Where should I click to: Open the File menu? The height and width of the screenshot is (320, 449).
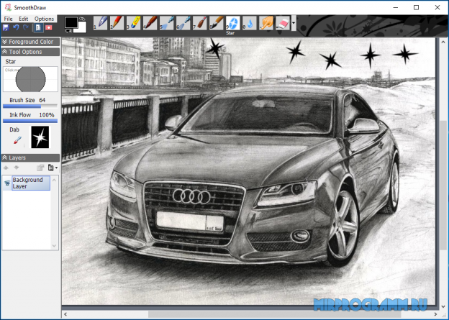point(8,19)
